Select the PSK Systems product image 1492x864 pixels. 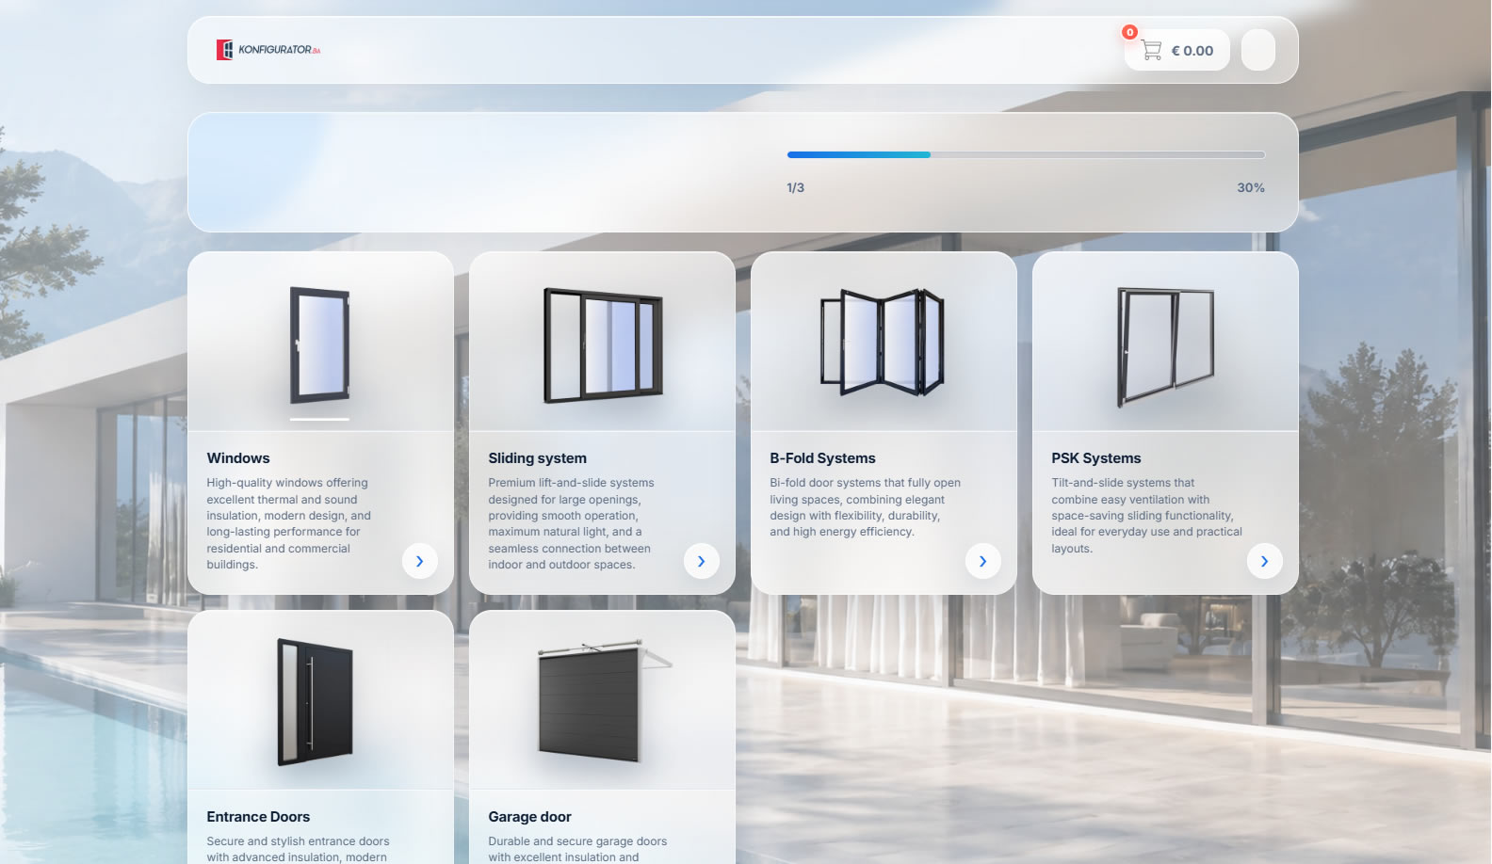(x=1165, y=347)
